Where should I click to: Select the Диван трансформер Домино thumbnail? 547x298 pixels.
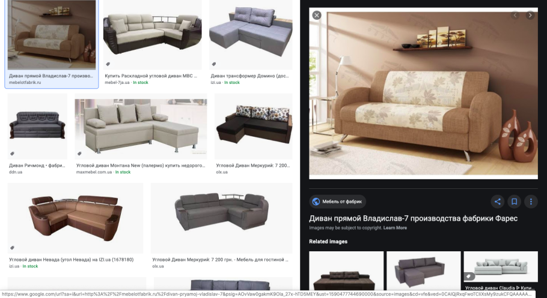(251, 35)
